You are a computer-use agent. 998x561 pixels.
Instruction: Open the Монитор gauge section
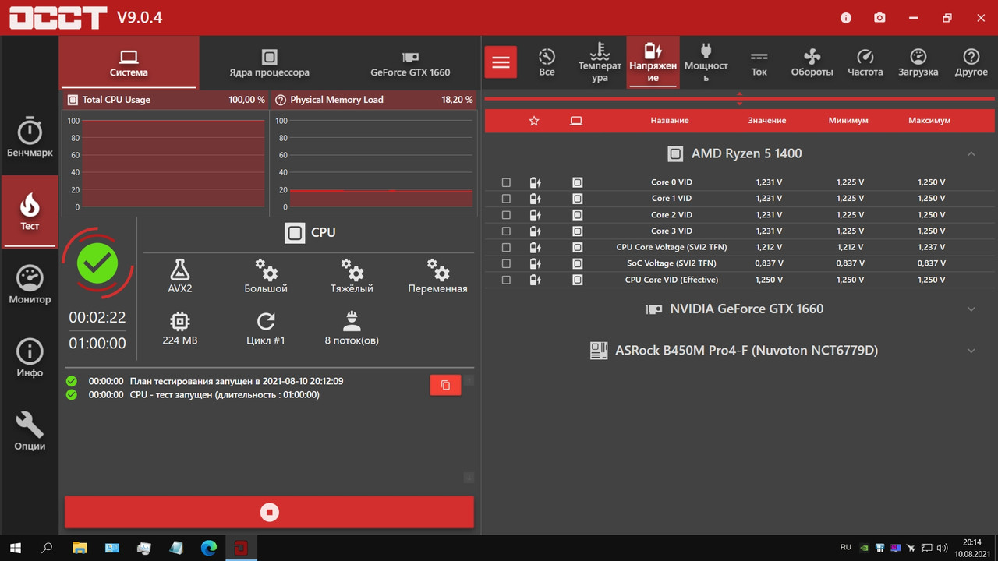30,284
